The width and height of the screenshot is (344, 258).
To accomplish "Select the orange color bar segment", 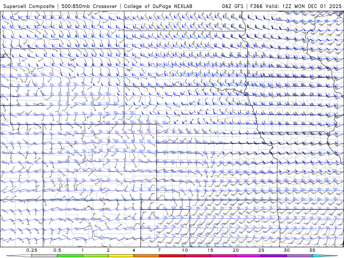I will [x=146, y=256].
